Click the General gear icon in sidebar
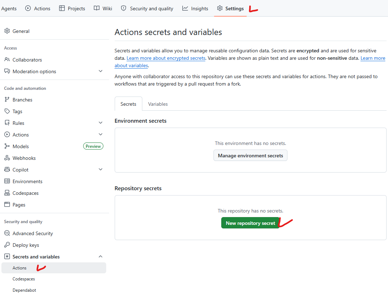This screenshot has height=297, width=388. point(7,31)
